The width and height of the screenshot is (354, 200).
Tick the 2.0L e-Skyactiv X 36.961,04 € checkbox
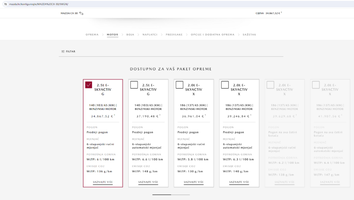tap(179, 85)
